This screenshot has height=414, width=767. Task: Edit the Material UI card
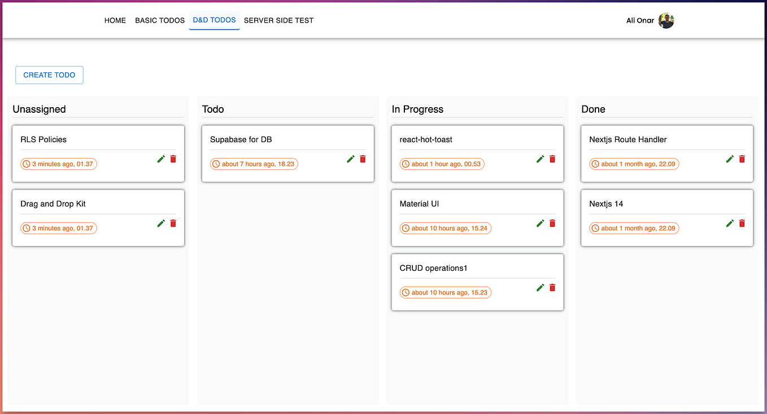pyautogui.click(x=540, y=223)
